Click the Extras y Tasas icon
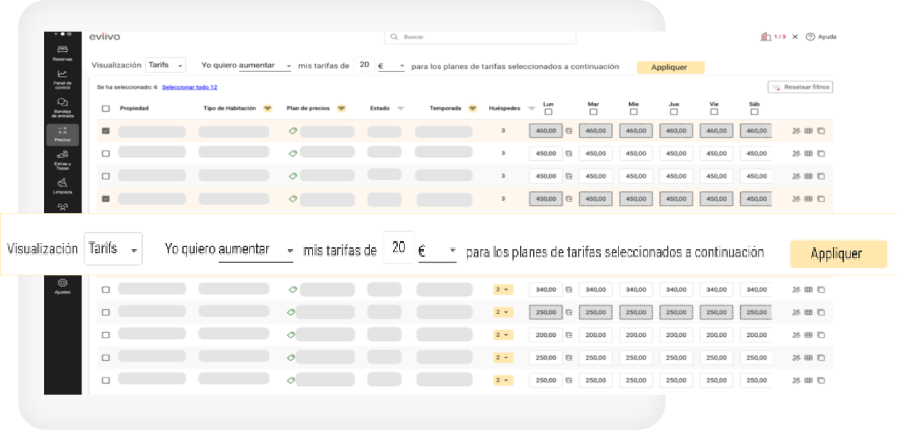 tap(62, 155)
